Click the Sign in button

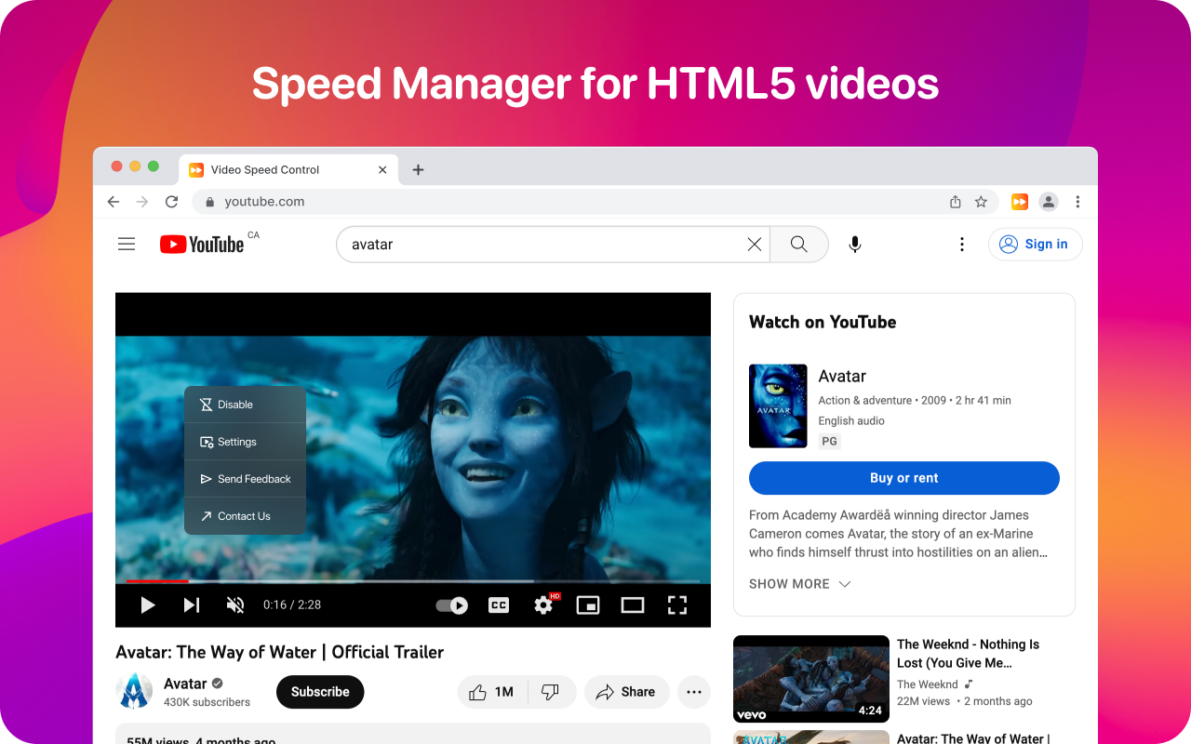(x=1036, y=245)
